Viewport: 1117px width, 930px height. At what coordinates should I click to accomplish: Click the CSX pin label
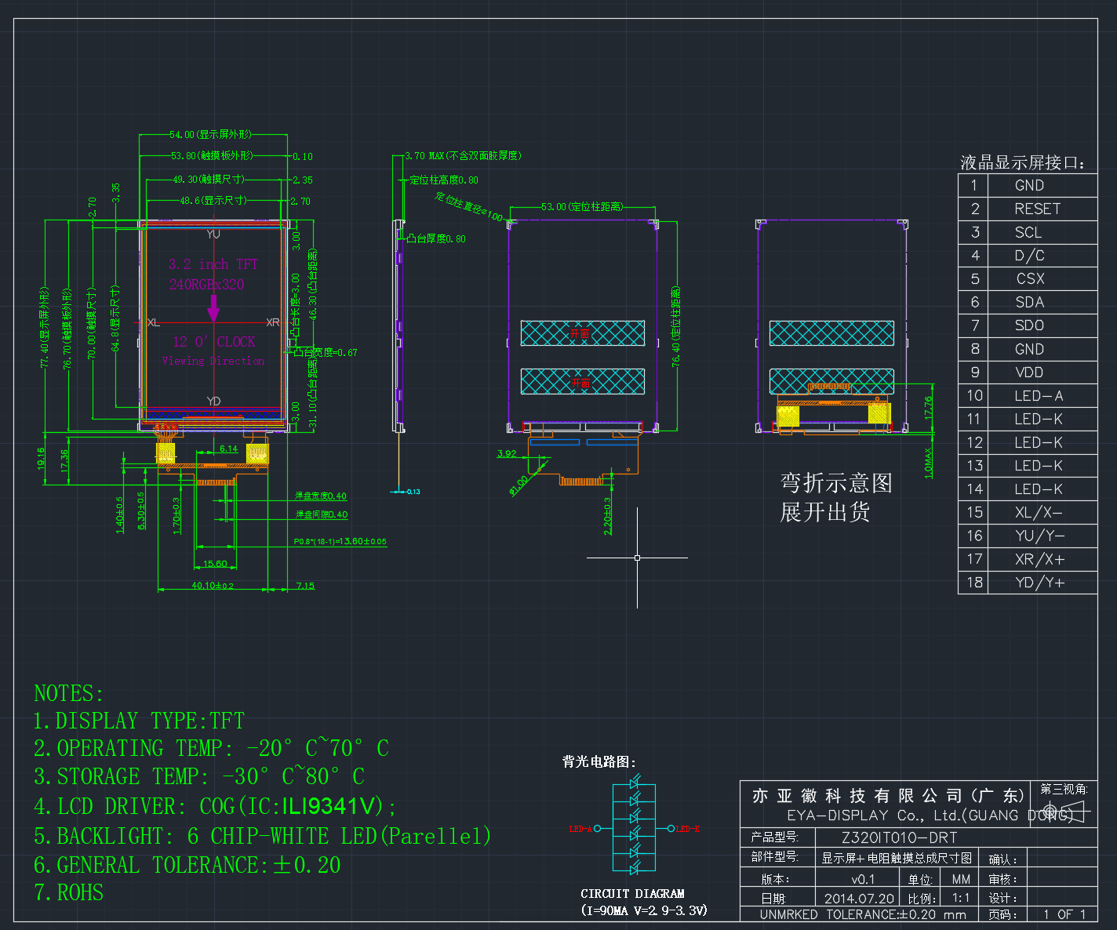pyautogui.click(x=1030, y=278)
